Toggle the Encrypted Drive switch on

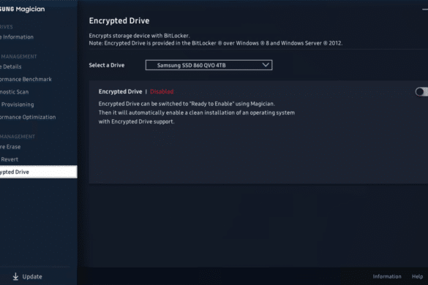click(x=421, y=92)
